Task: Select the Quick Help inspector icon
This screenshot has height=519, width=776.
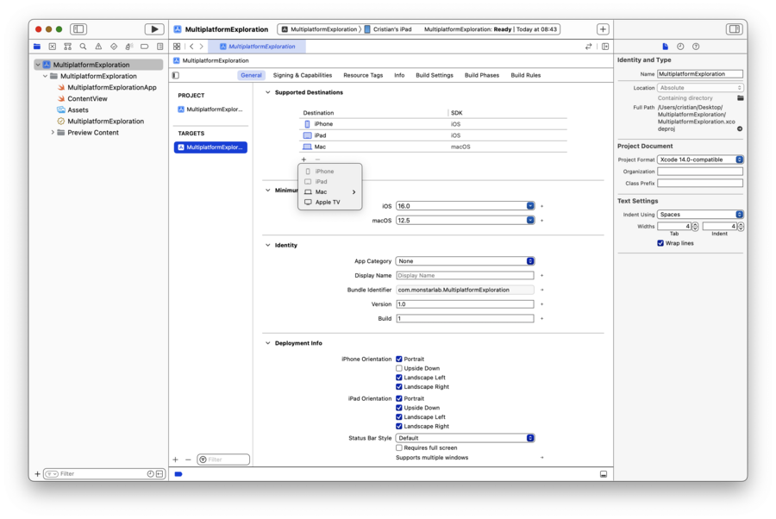Action: 696,47
